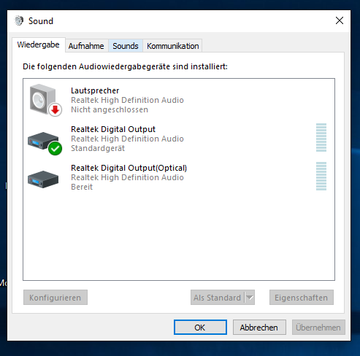The width and height of the screenshot is (360, 356).
Task: Close the Sound dialog window
Action: [x=340, y=20]
